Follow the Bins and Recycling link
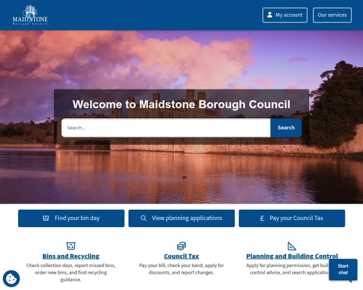Screen dimensions: 363x290 71,256
